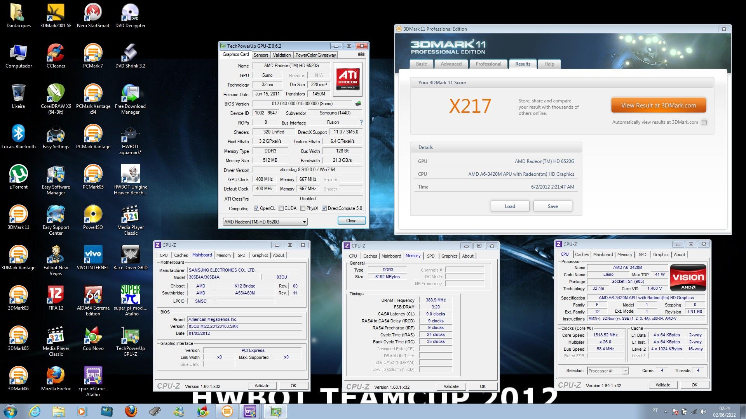Open Windows Media Player on the taskbar

[82, 411]
